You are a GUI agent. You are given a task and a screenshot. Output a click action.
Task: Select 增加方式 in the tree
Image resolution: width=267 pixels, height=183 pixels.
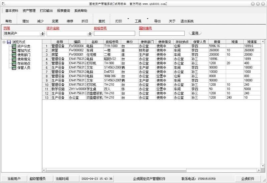point(24,51)
